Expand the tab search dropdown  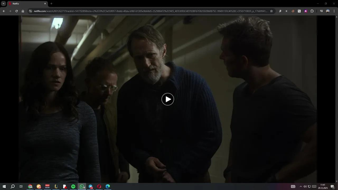click(x=3, y=4)
